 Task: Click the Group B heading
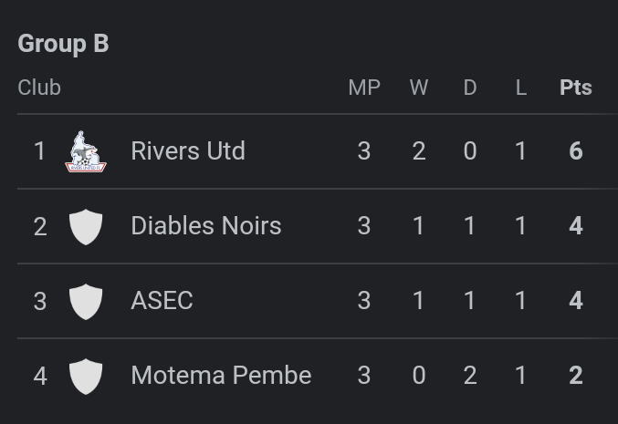click(63, 44)
